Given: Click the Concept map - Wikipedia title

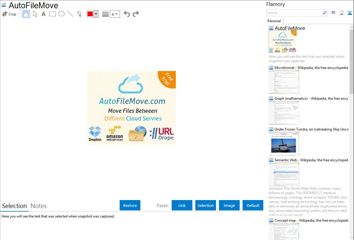Looking at the screenshot, I should [311, 220].
